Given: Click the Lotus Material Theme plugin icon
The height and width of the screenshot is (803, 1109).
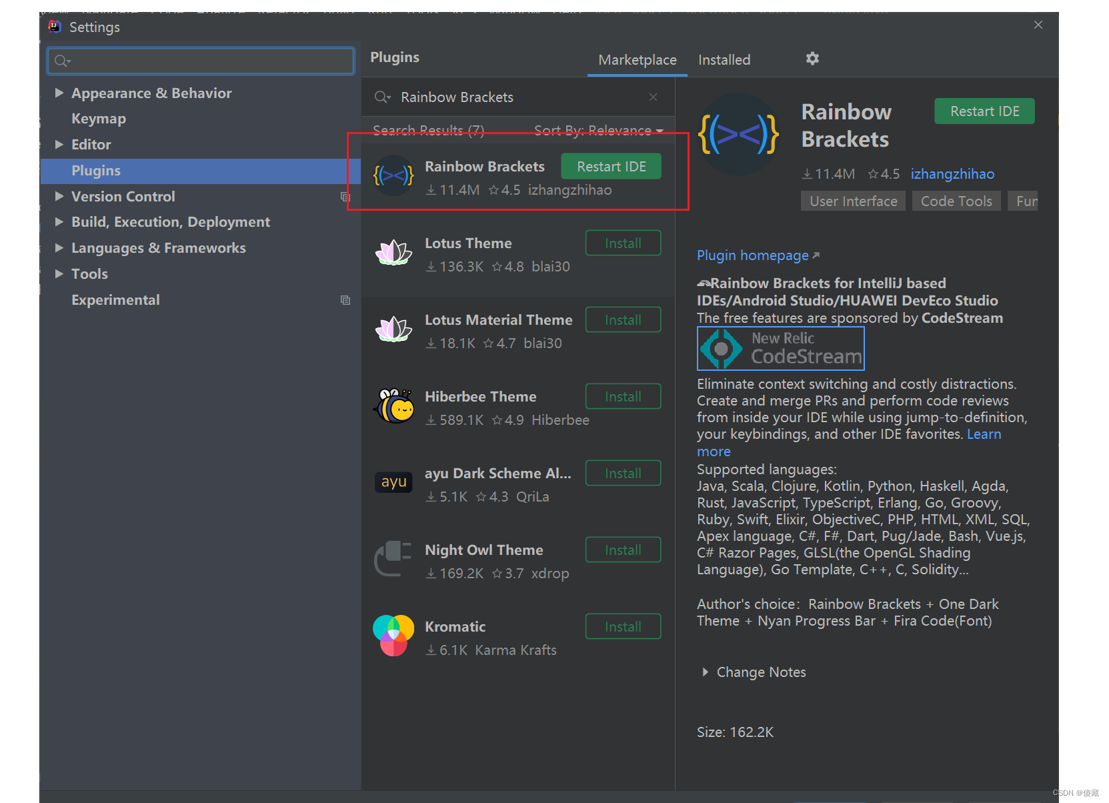Looking at the screenshot, I should (x=393, y=329).
